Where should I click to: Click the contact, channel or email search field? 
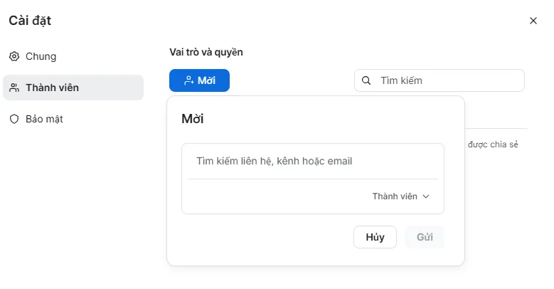point(313,161)
